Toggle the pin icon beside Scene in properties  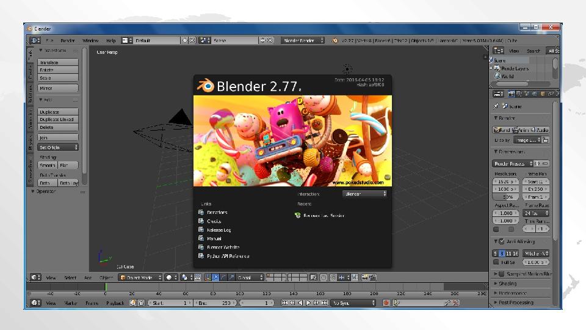496,106
